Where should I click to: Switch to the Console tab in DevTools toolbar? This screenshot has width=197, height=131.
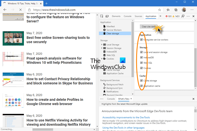127,16
